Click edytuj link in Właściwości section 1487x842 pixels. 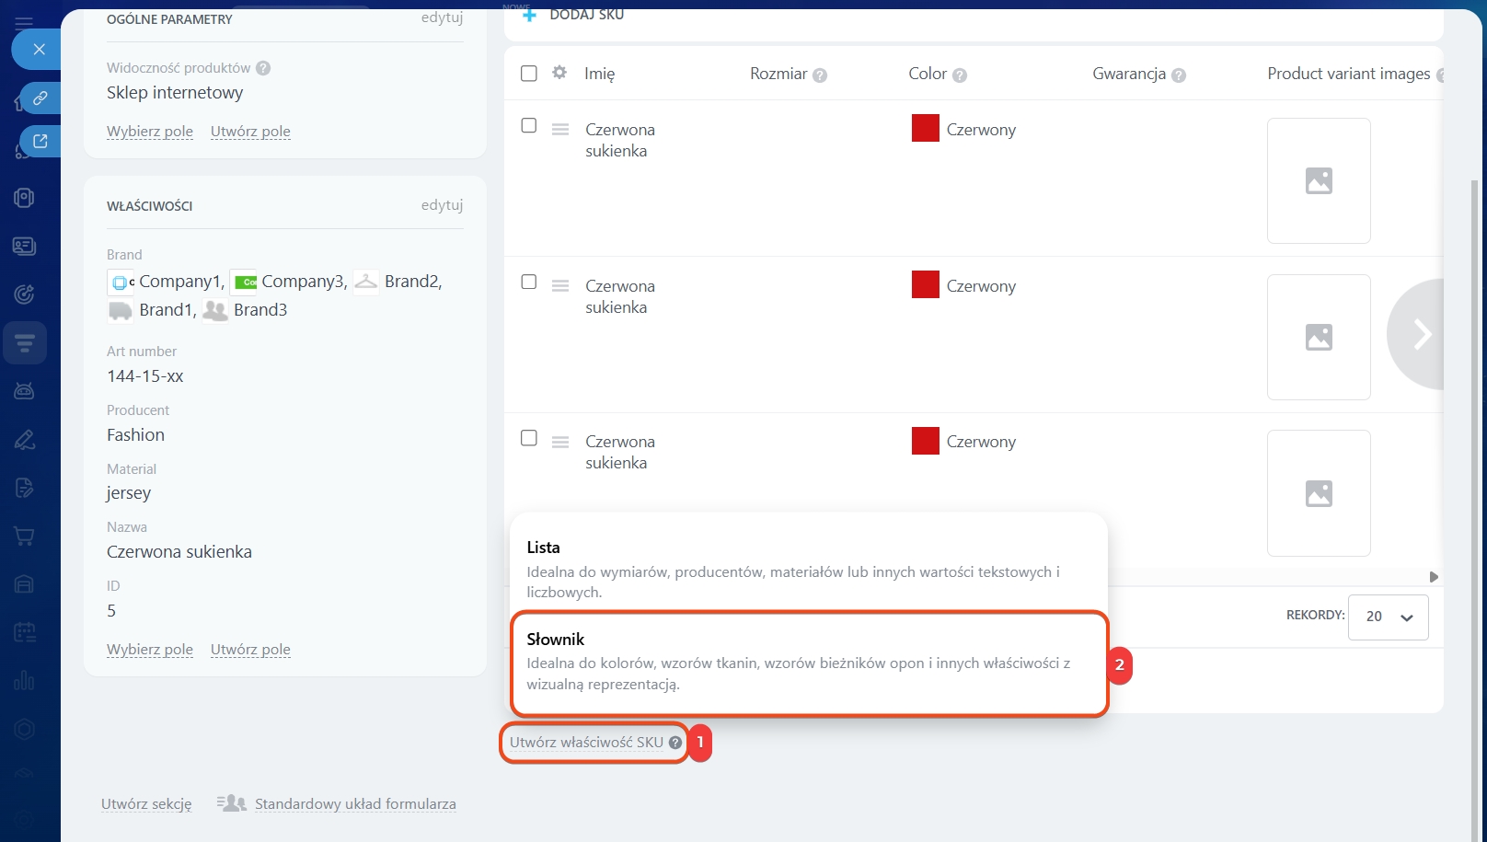(442, 205)
